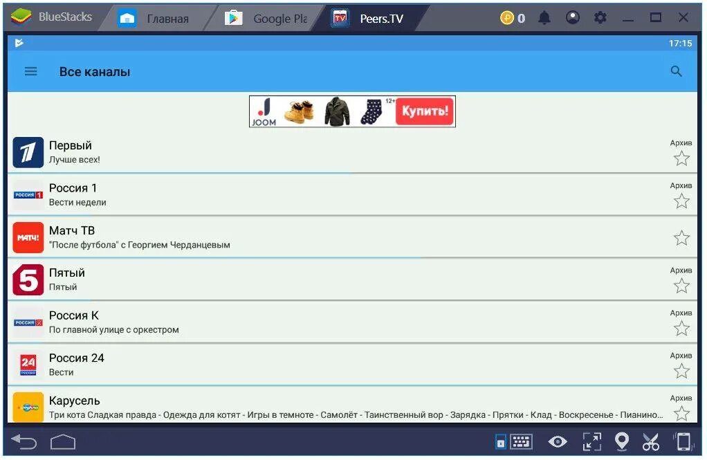Go to Android home button
Viewport: 707px width, 460px height.
(x=63, y=442)
